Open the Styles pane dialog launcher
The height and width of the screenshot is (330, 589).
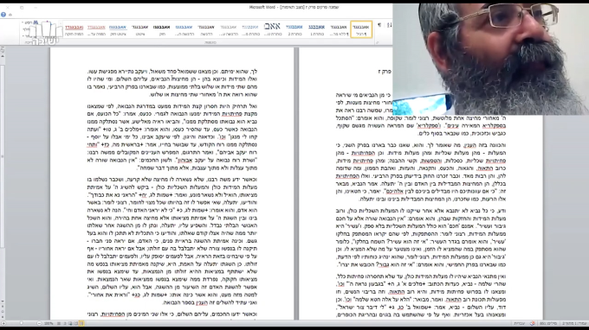tap(377, 42)
